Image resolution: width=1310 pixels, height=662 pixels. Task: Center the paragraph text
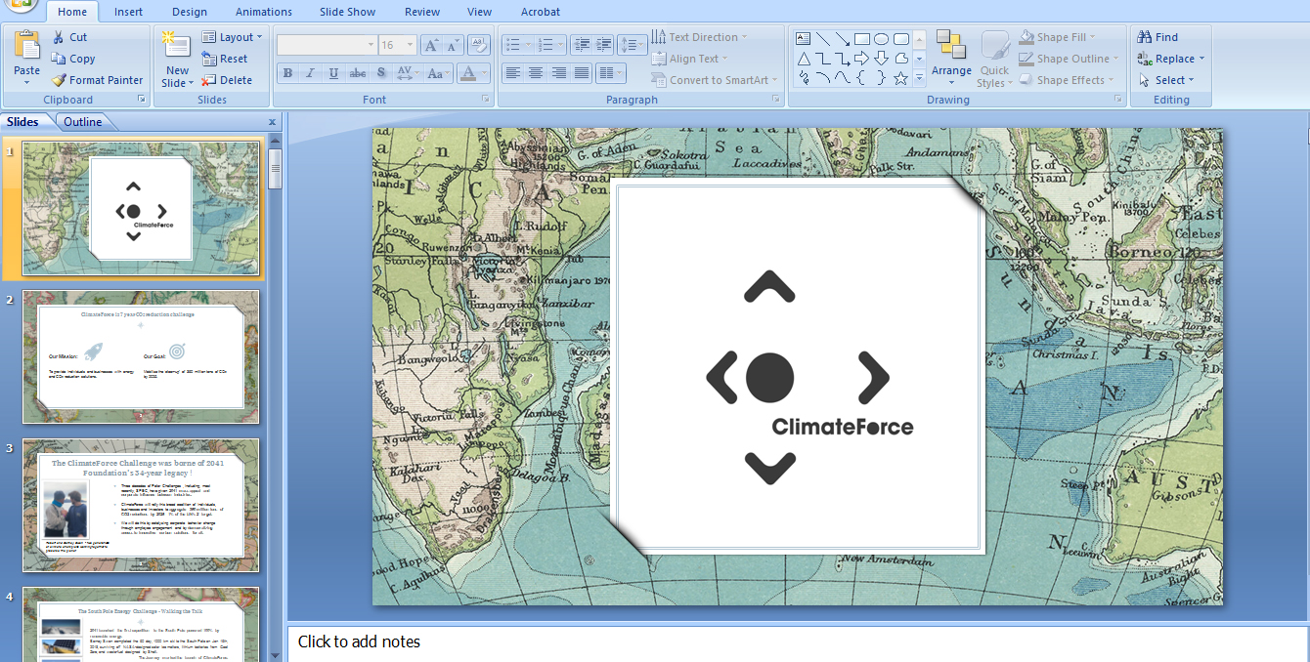point(536,73)
